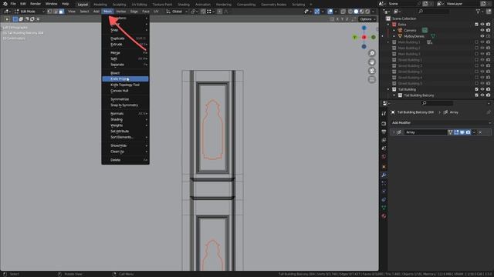
Task: Click the outliner search field
Action: tap(433, 12)
